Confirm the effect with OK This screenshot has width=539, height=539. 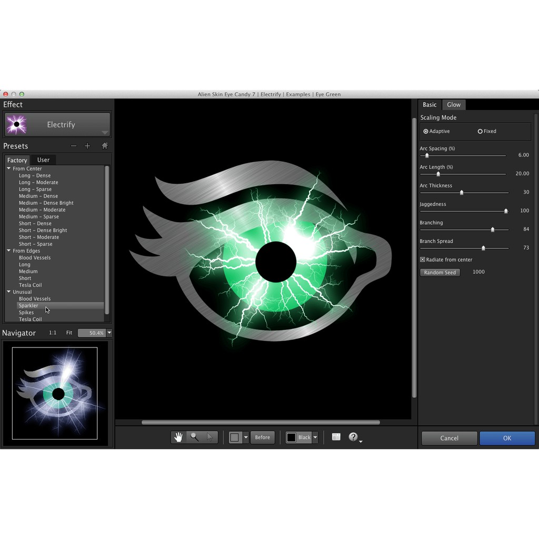[x=506, y=438]
